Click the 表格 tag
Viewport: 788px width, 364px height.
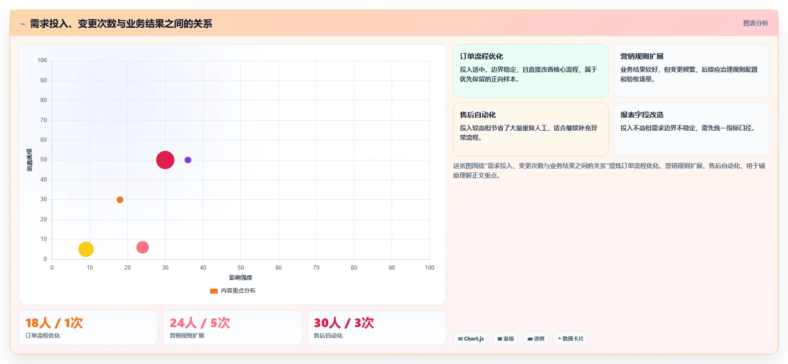click(505, 339)
